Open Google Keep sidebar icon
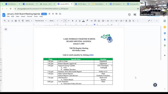Image resolution: width=168 pixels, height=94 pixels. click(x=165, y=27)
